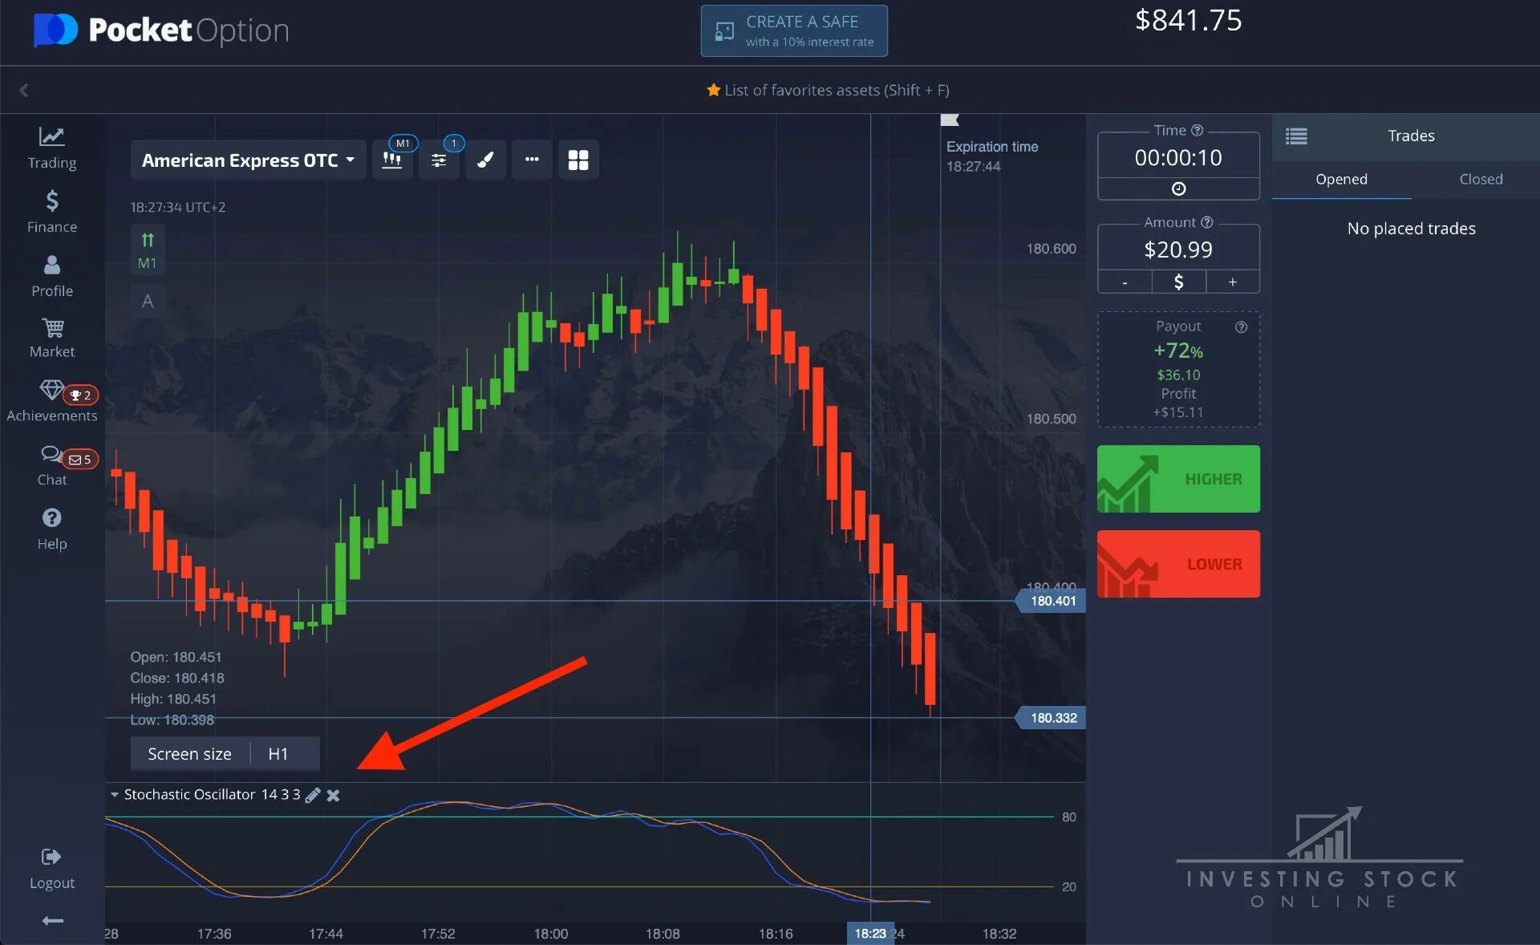The image size is (1540, 945).
Task: Click the No placed trades message
Action: [x=1411, y=229]
